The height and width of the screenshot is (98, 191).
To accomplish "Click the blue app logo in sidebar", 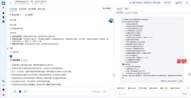I will 3,3.
